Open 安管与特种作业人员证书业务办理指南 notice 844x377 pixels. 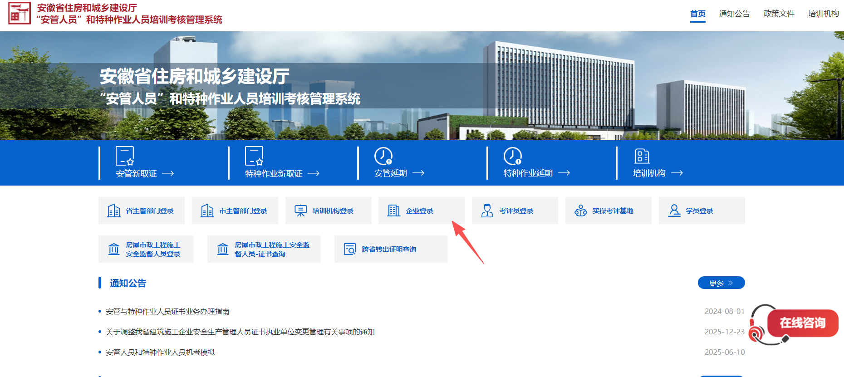coord(167,311)
